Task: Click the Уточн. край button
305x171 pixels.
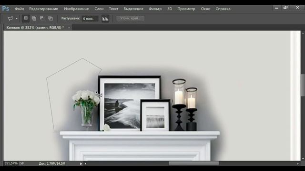Action: (130, 18)
